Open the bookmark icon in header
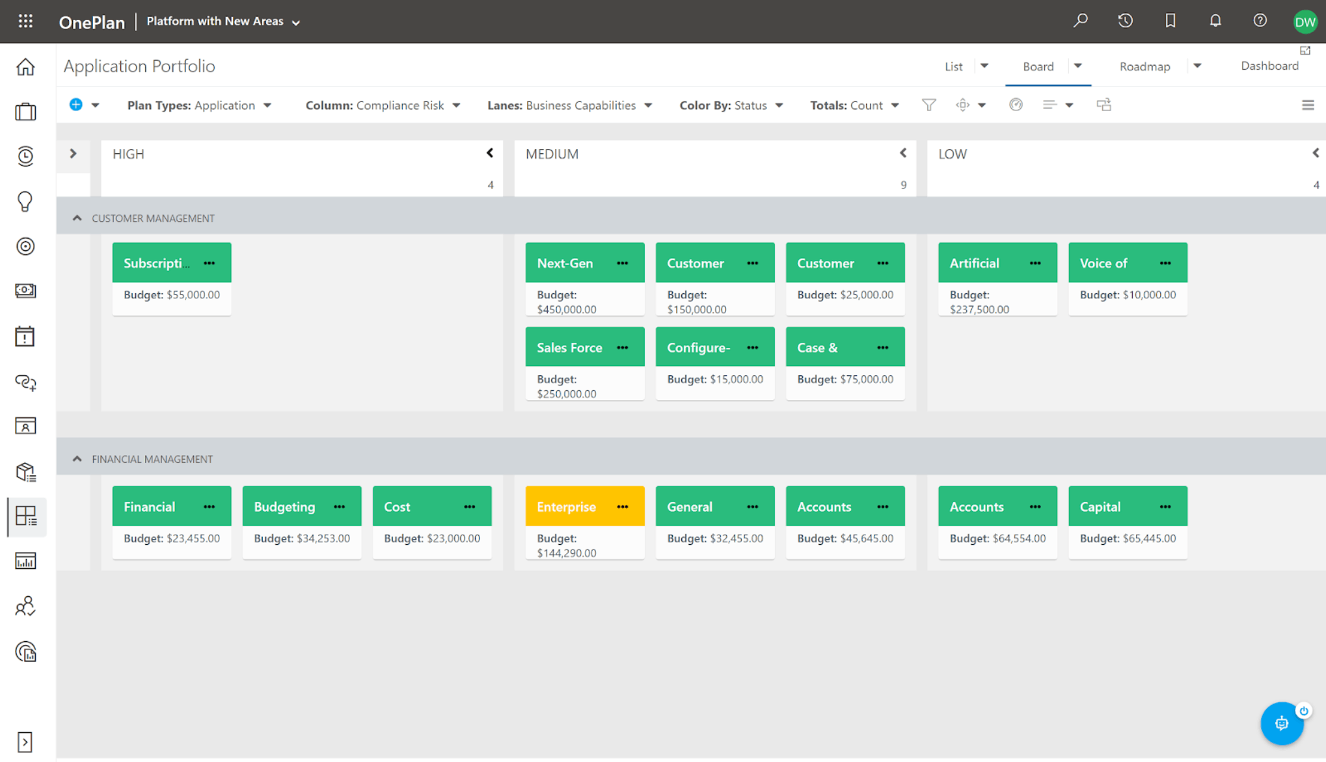1326x762 pixels. [x=1170, y=21]
